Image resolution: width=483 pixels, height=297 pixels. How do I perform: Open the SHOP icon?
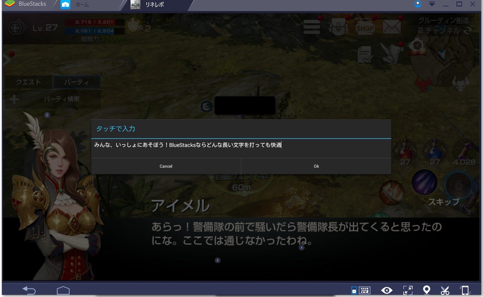click(x=365, y=27)
